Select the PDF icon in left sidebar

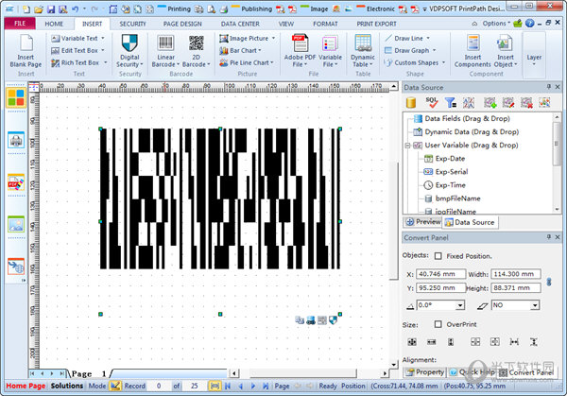pos(16,182)
